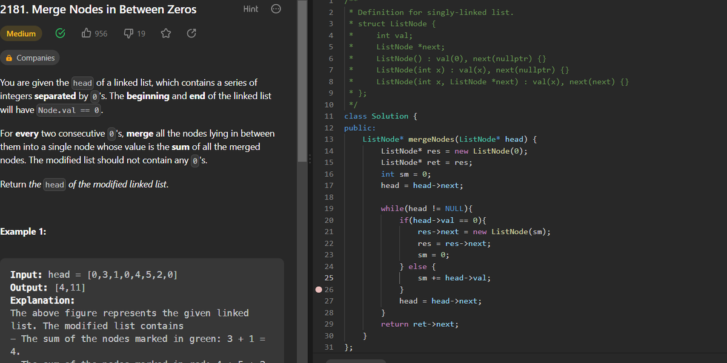Click the Hint button
The image size is (727, 363).
(x=250, y=9)
